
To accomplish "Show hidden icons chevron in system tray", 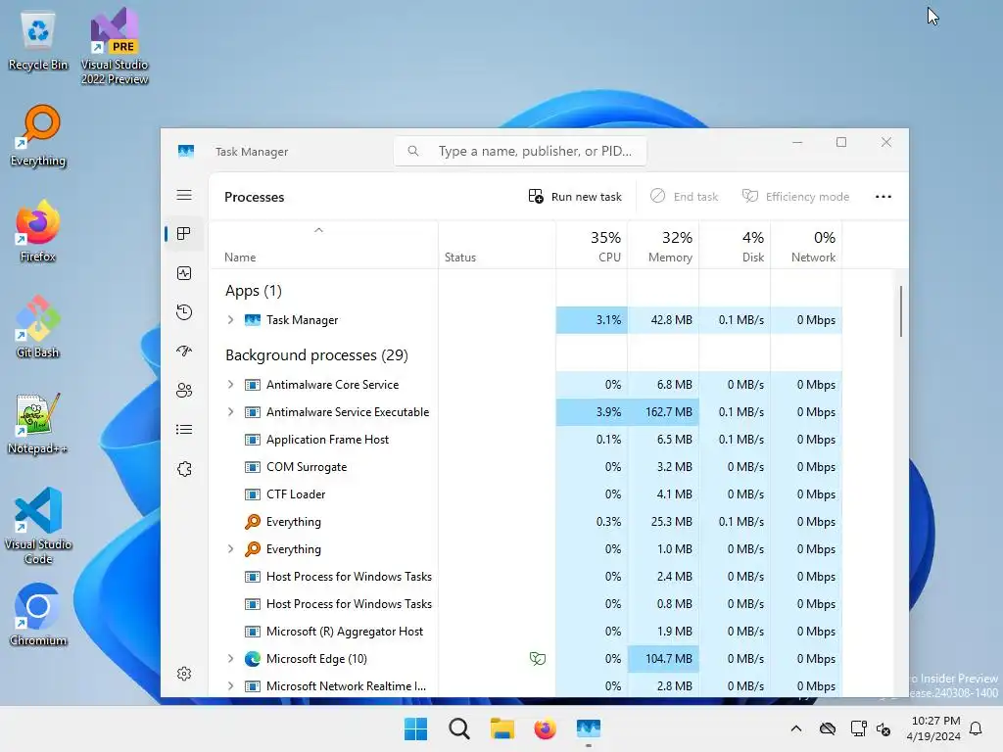I will tap(795, 728).
